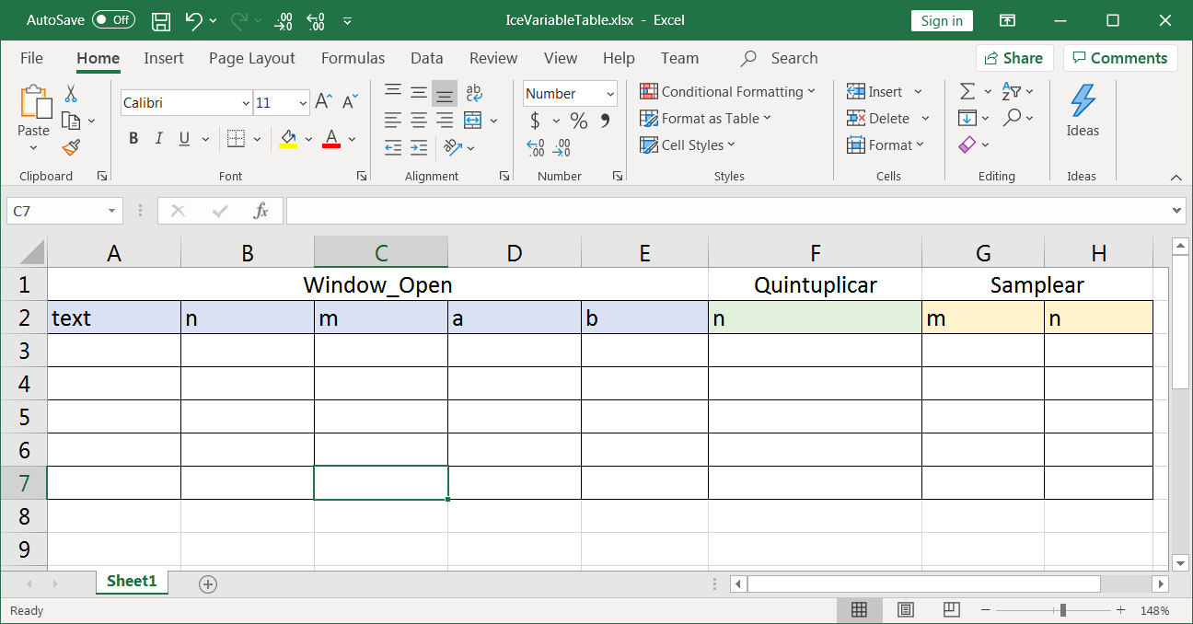Toggle Middle Align vertical alignment
This screenshot has height=624, width=1193.
(419, 92)
